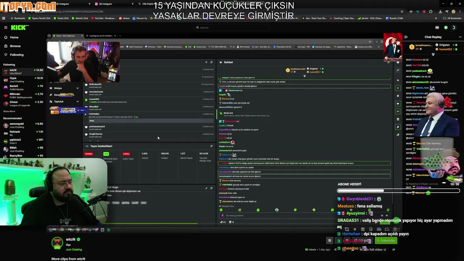This screenshot has width=464, height=261.
Task: Open BarisG's channel in Following
Action: 23,87
